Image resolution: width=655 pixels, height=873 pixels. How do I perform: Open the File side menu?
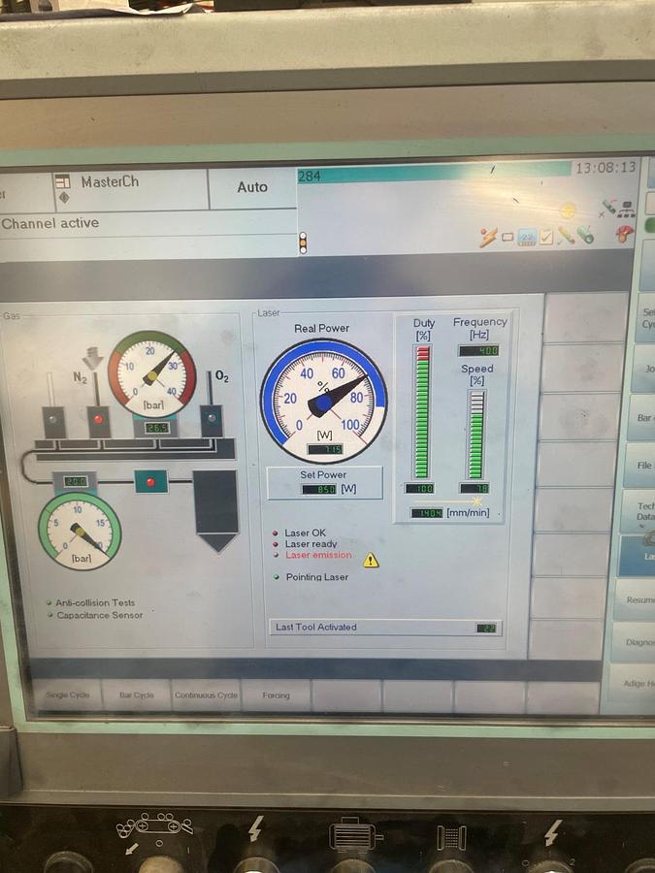[x=643, y=466]
